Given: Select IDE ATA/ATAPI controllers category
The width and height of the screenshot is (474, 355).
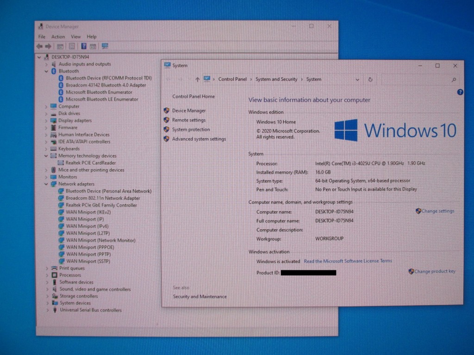Looking at the screenshot, I should click(84, 141).
